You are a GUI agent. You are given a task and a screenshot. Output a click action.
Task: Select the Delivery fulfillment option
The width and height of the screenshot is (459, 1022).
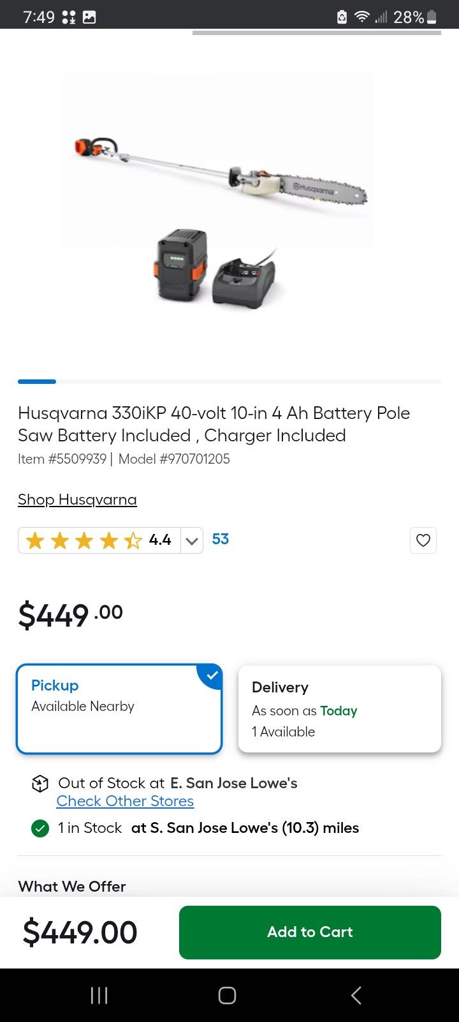[x=339, y=709]
